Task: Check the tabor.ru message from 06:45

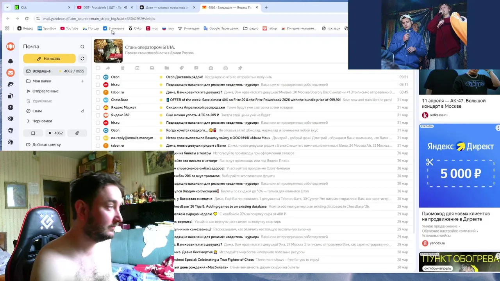Action: [x=98, y=92]
